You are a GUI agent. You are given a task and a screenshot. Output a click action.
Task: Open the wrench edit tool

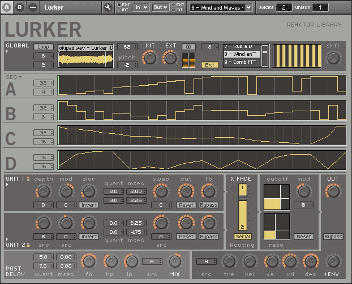click(x=108, y=7)
